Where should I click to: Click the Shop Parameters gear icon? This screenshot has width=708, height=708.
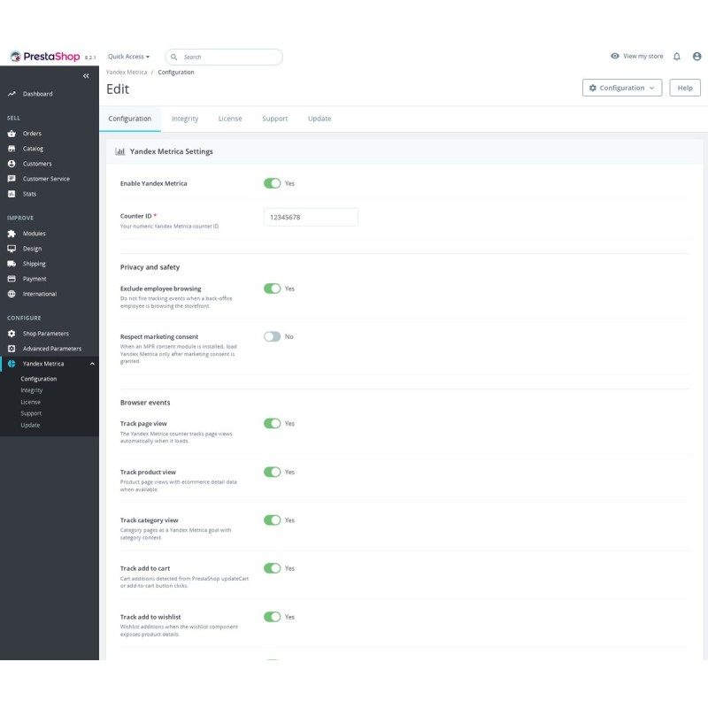[12, 334]
